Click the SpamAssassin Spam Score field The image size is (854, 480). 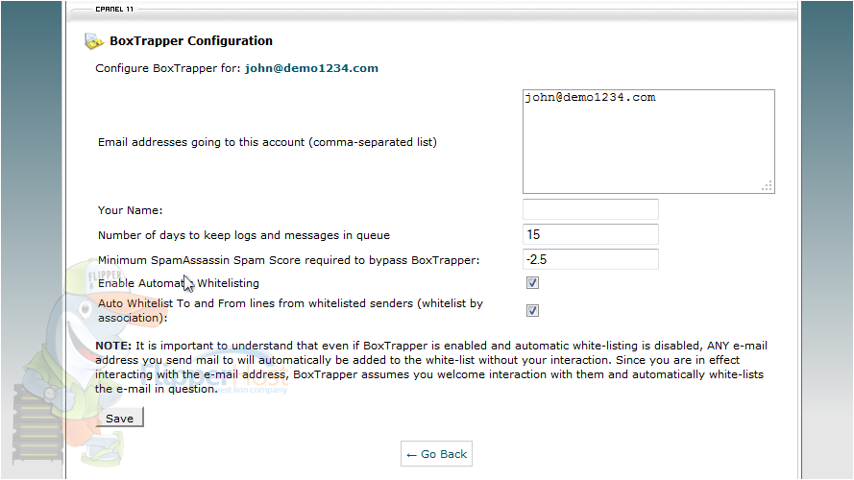[x=591, y=259]
